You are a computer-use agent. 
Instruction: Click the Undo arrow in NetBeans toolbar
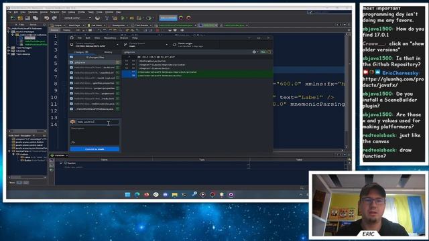46,18
